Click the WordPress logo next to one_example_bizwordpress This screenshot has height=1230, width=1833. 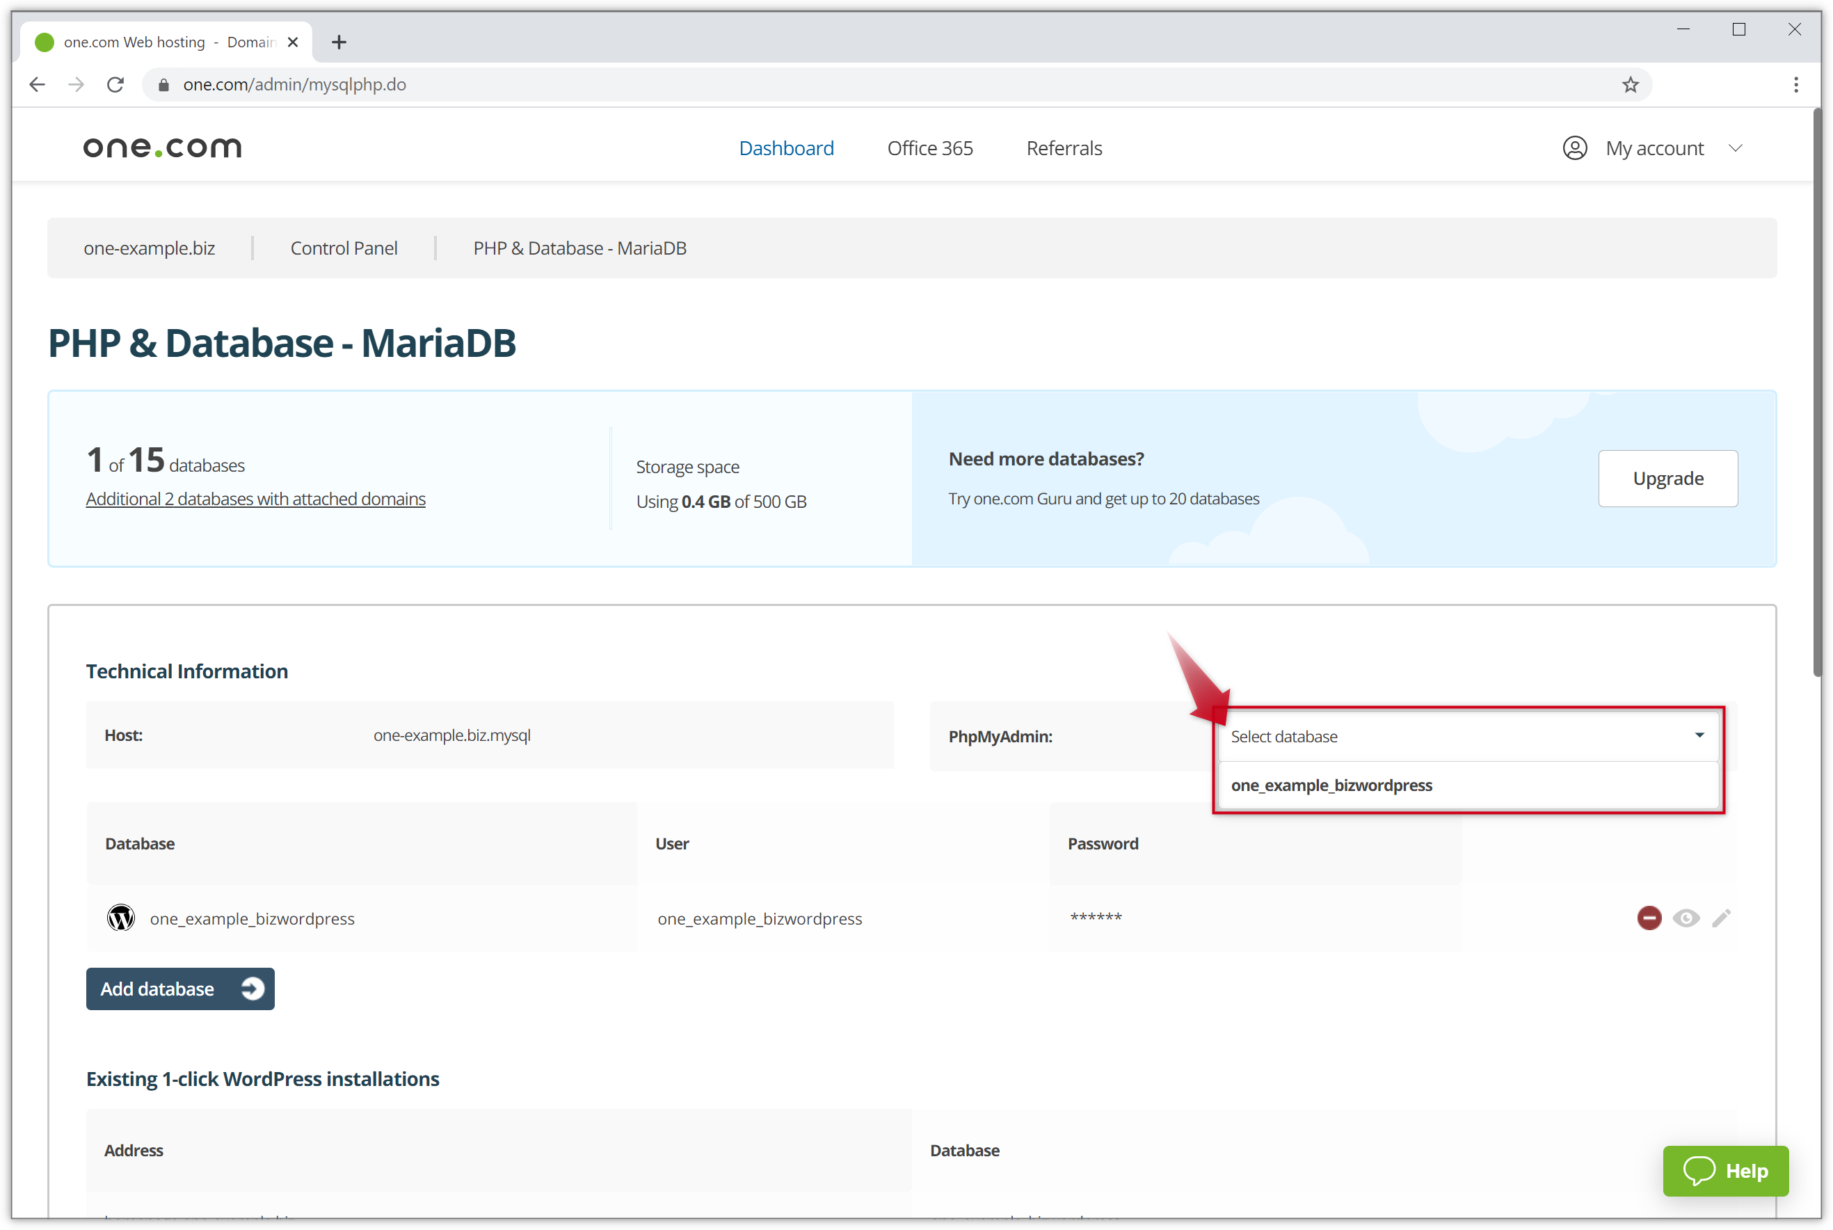(x=121, y=918)
